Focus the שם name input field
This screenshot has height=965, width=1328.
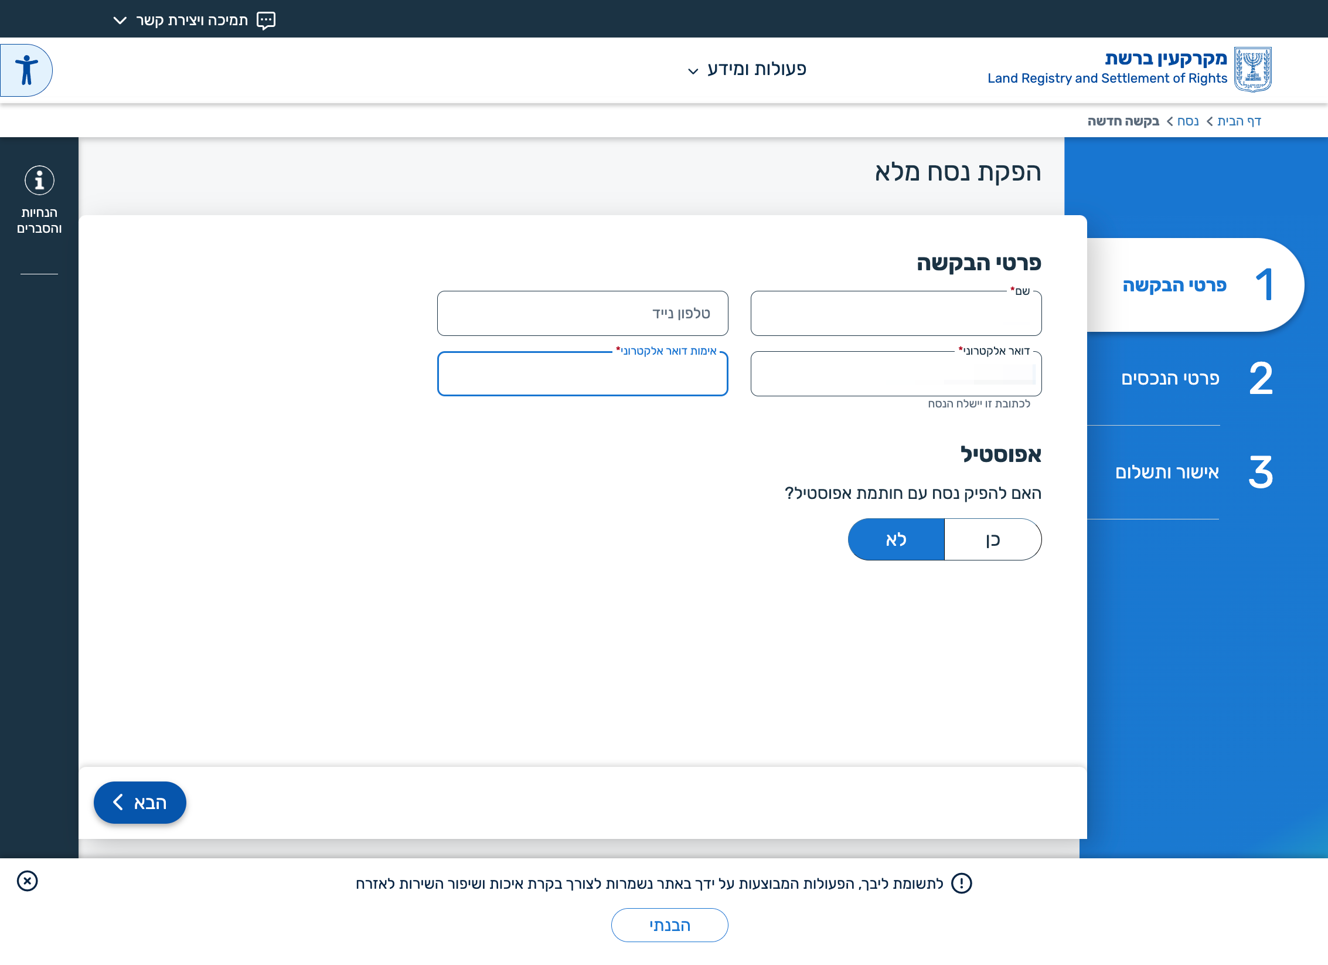896,314
